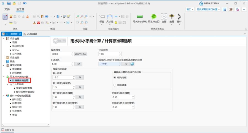Collapse the 项目信息 tree node
The image size is (248, 133).
click(3, 39)
